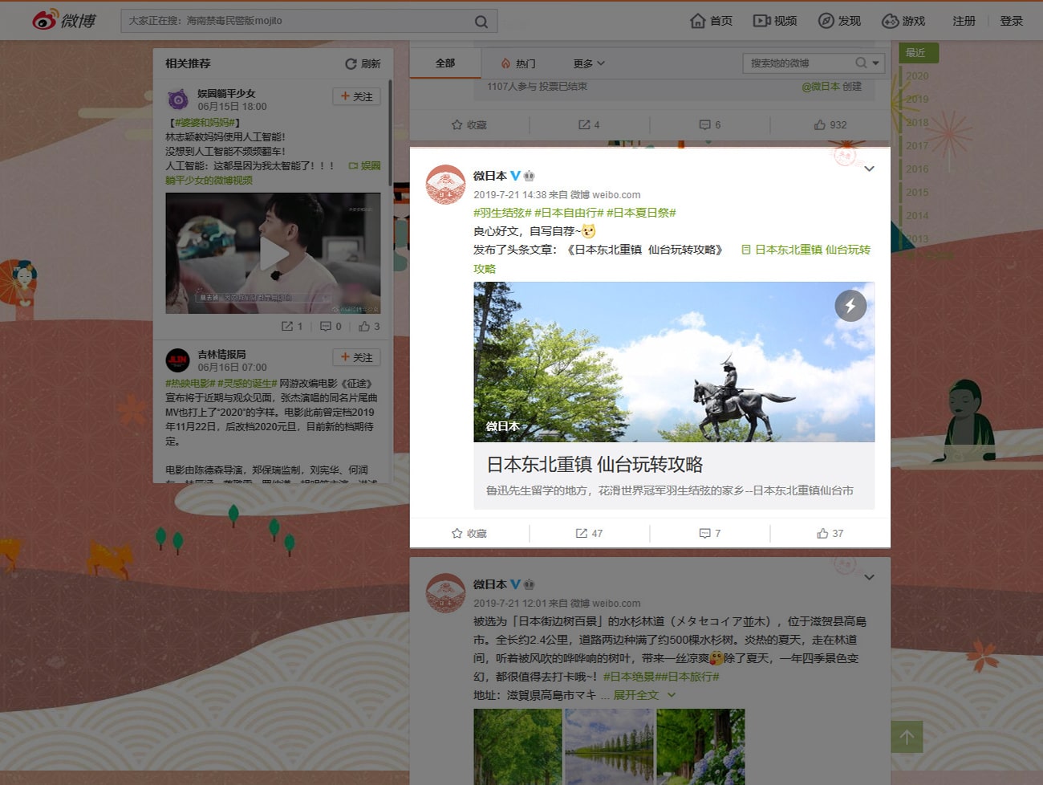The width and height of the screenshot is (1043, 785).
Task: Jump to year 2019 in timeline
Action: [x=917, y=100]
